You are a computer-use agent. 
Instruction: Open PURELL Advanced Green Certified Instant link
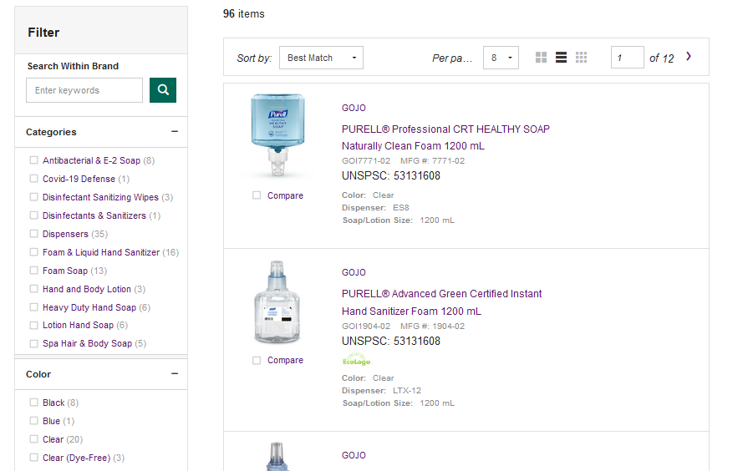coord(441,302)
